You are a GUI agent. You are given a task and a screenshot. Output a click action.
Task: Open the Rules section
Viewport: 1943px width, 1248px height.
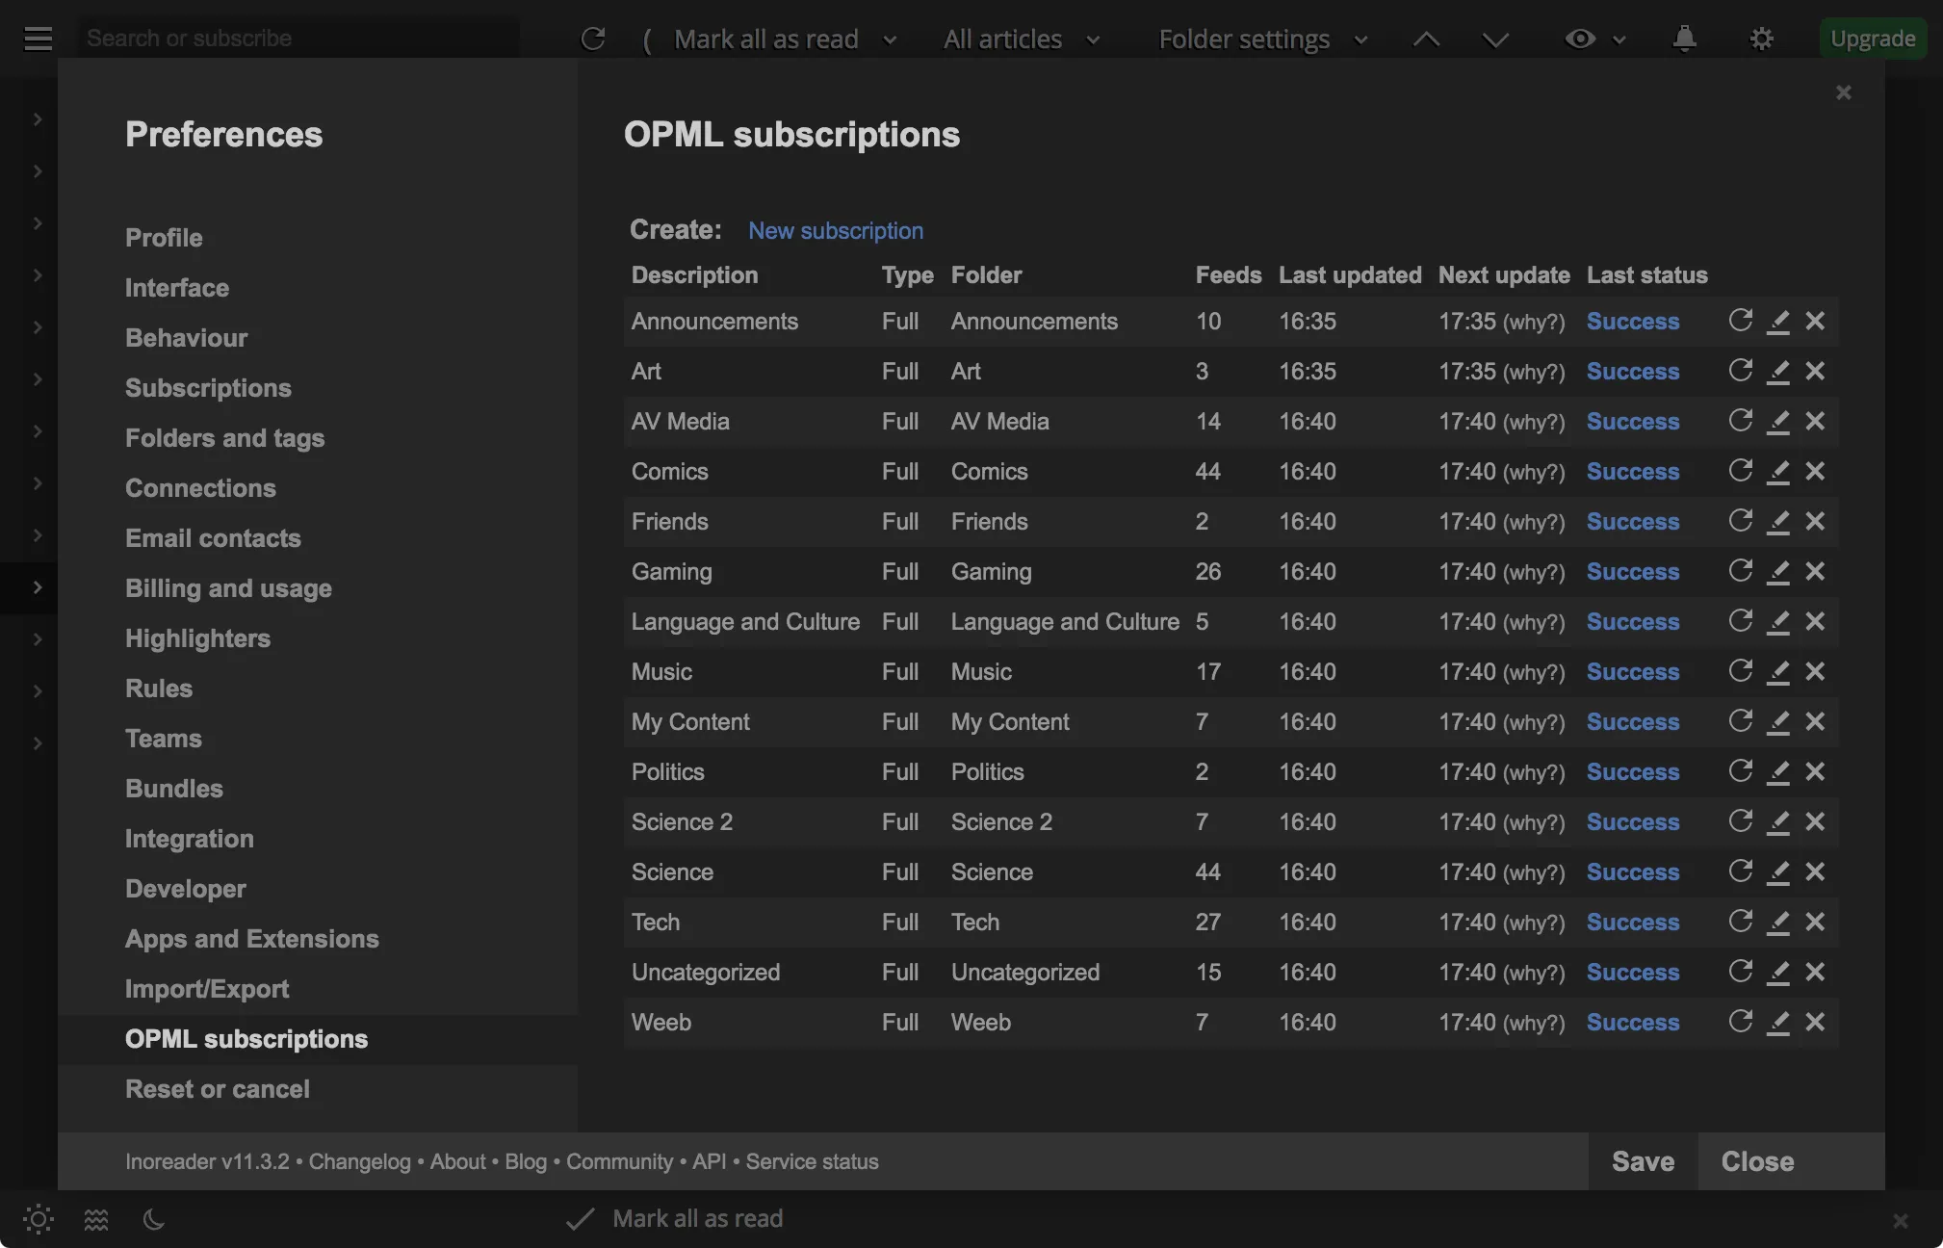159,689
